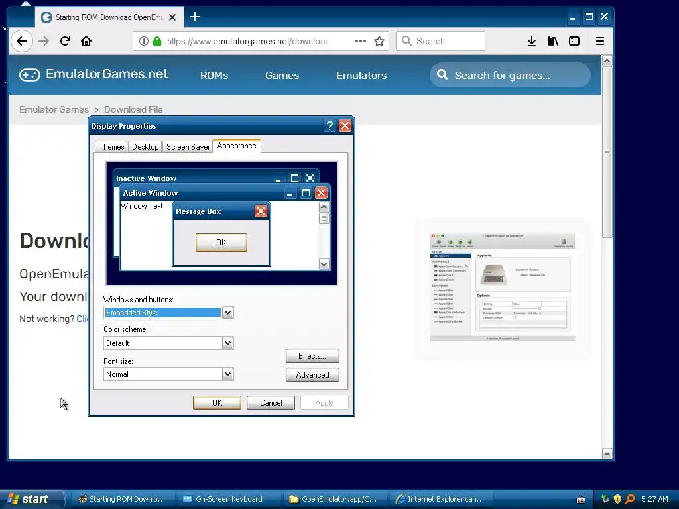Click the Firefox Search input field

pos(440,41)
